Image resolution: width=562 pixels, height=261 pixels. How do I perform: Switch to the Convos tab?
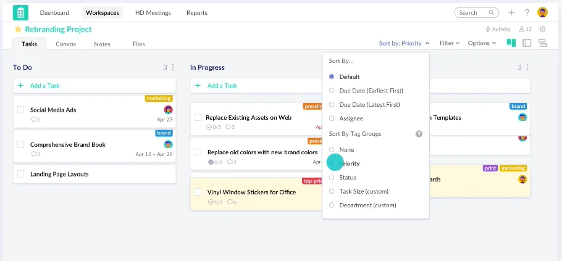pyautogui.click(x=65, y=44)
